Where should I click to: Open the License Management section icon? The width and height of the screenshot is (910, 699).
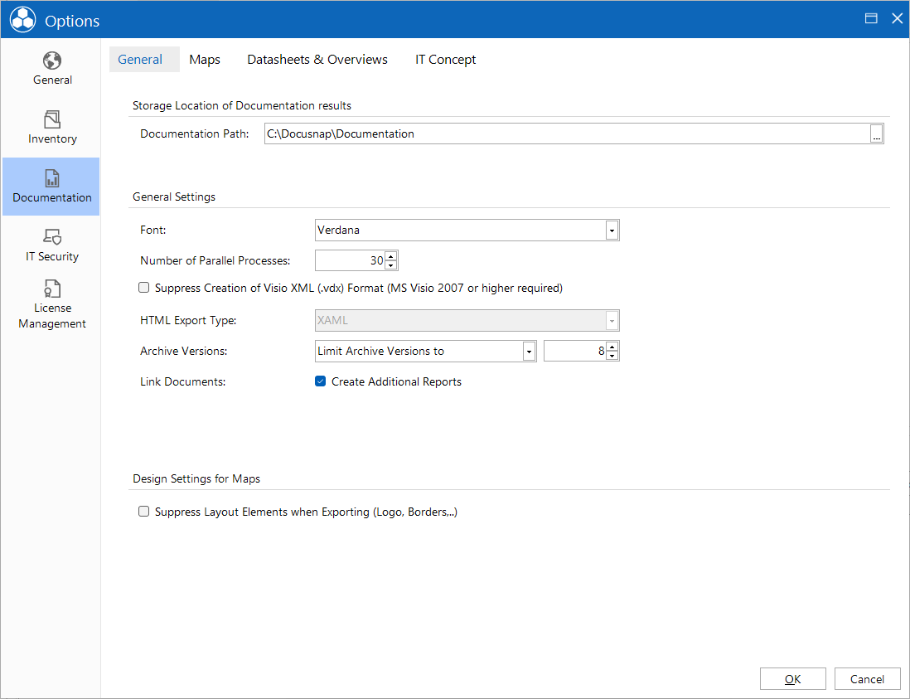point(52,289)
